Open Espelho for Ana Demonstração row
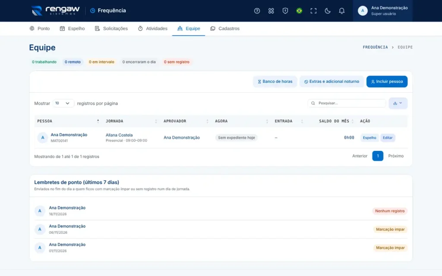The image size is (442, 276). (369, 138)
